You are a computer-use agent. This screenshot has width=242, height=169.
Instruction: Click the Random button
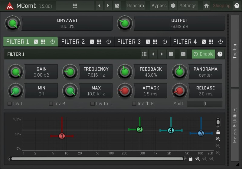(x=135, y=6)
